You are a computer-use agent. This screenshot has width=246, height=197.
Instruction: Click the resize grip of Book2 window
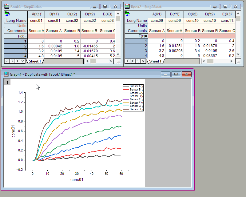click(239, 61)
